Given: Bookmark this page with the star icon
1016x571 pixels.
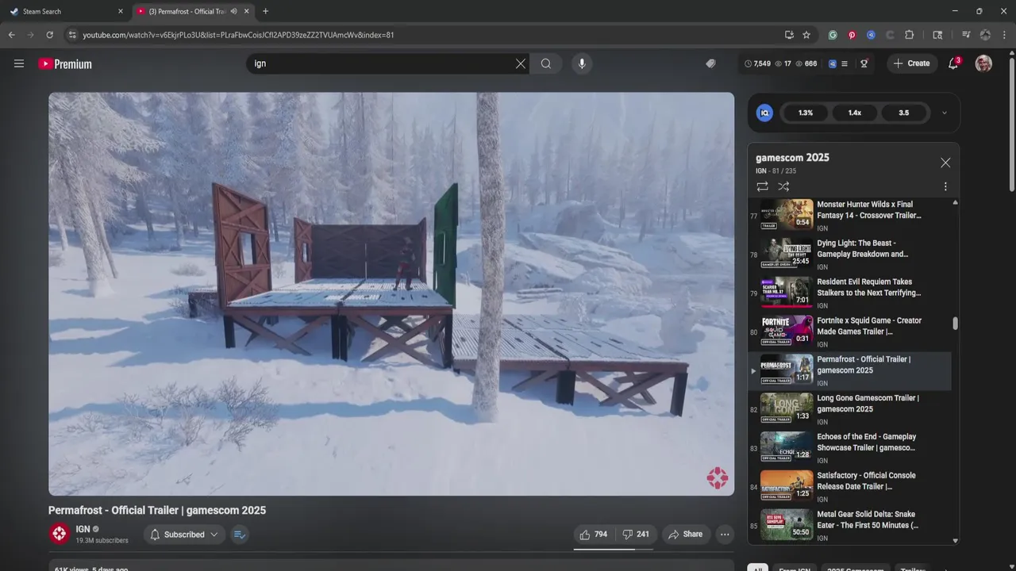Looking at the screenshot, I should click(x=806, y=35).
